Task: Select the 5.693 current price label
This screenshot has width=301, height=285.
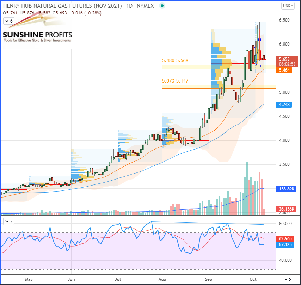Action: click(287, 59)
